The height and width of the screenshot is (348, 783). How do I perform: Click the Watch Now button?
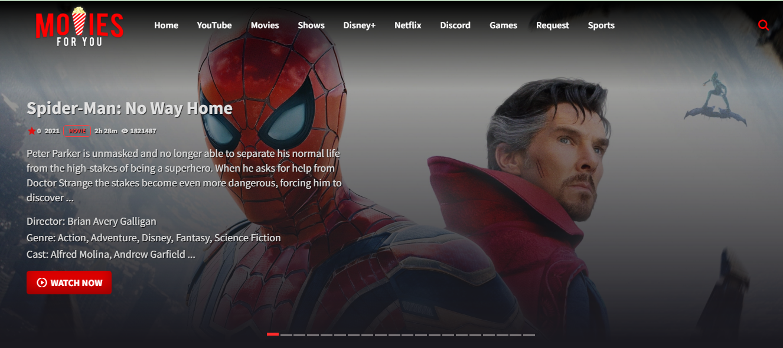pos(69,283)
